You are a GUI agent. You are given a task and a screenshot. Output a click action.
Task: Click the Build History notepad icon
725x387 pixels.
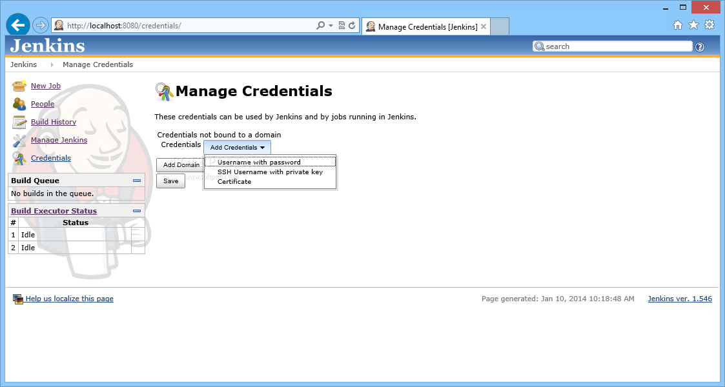pos(19,122)
